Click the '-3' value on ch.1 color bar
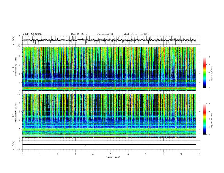 [x=208, y=57]
